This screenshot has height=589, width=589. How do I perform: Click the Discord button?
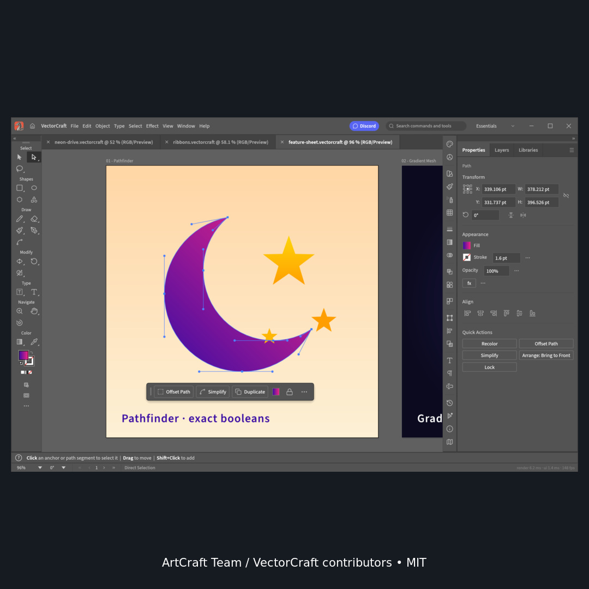(x=364, y=126)
